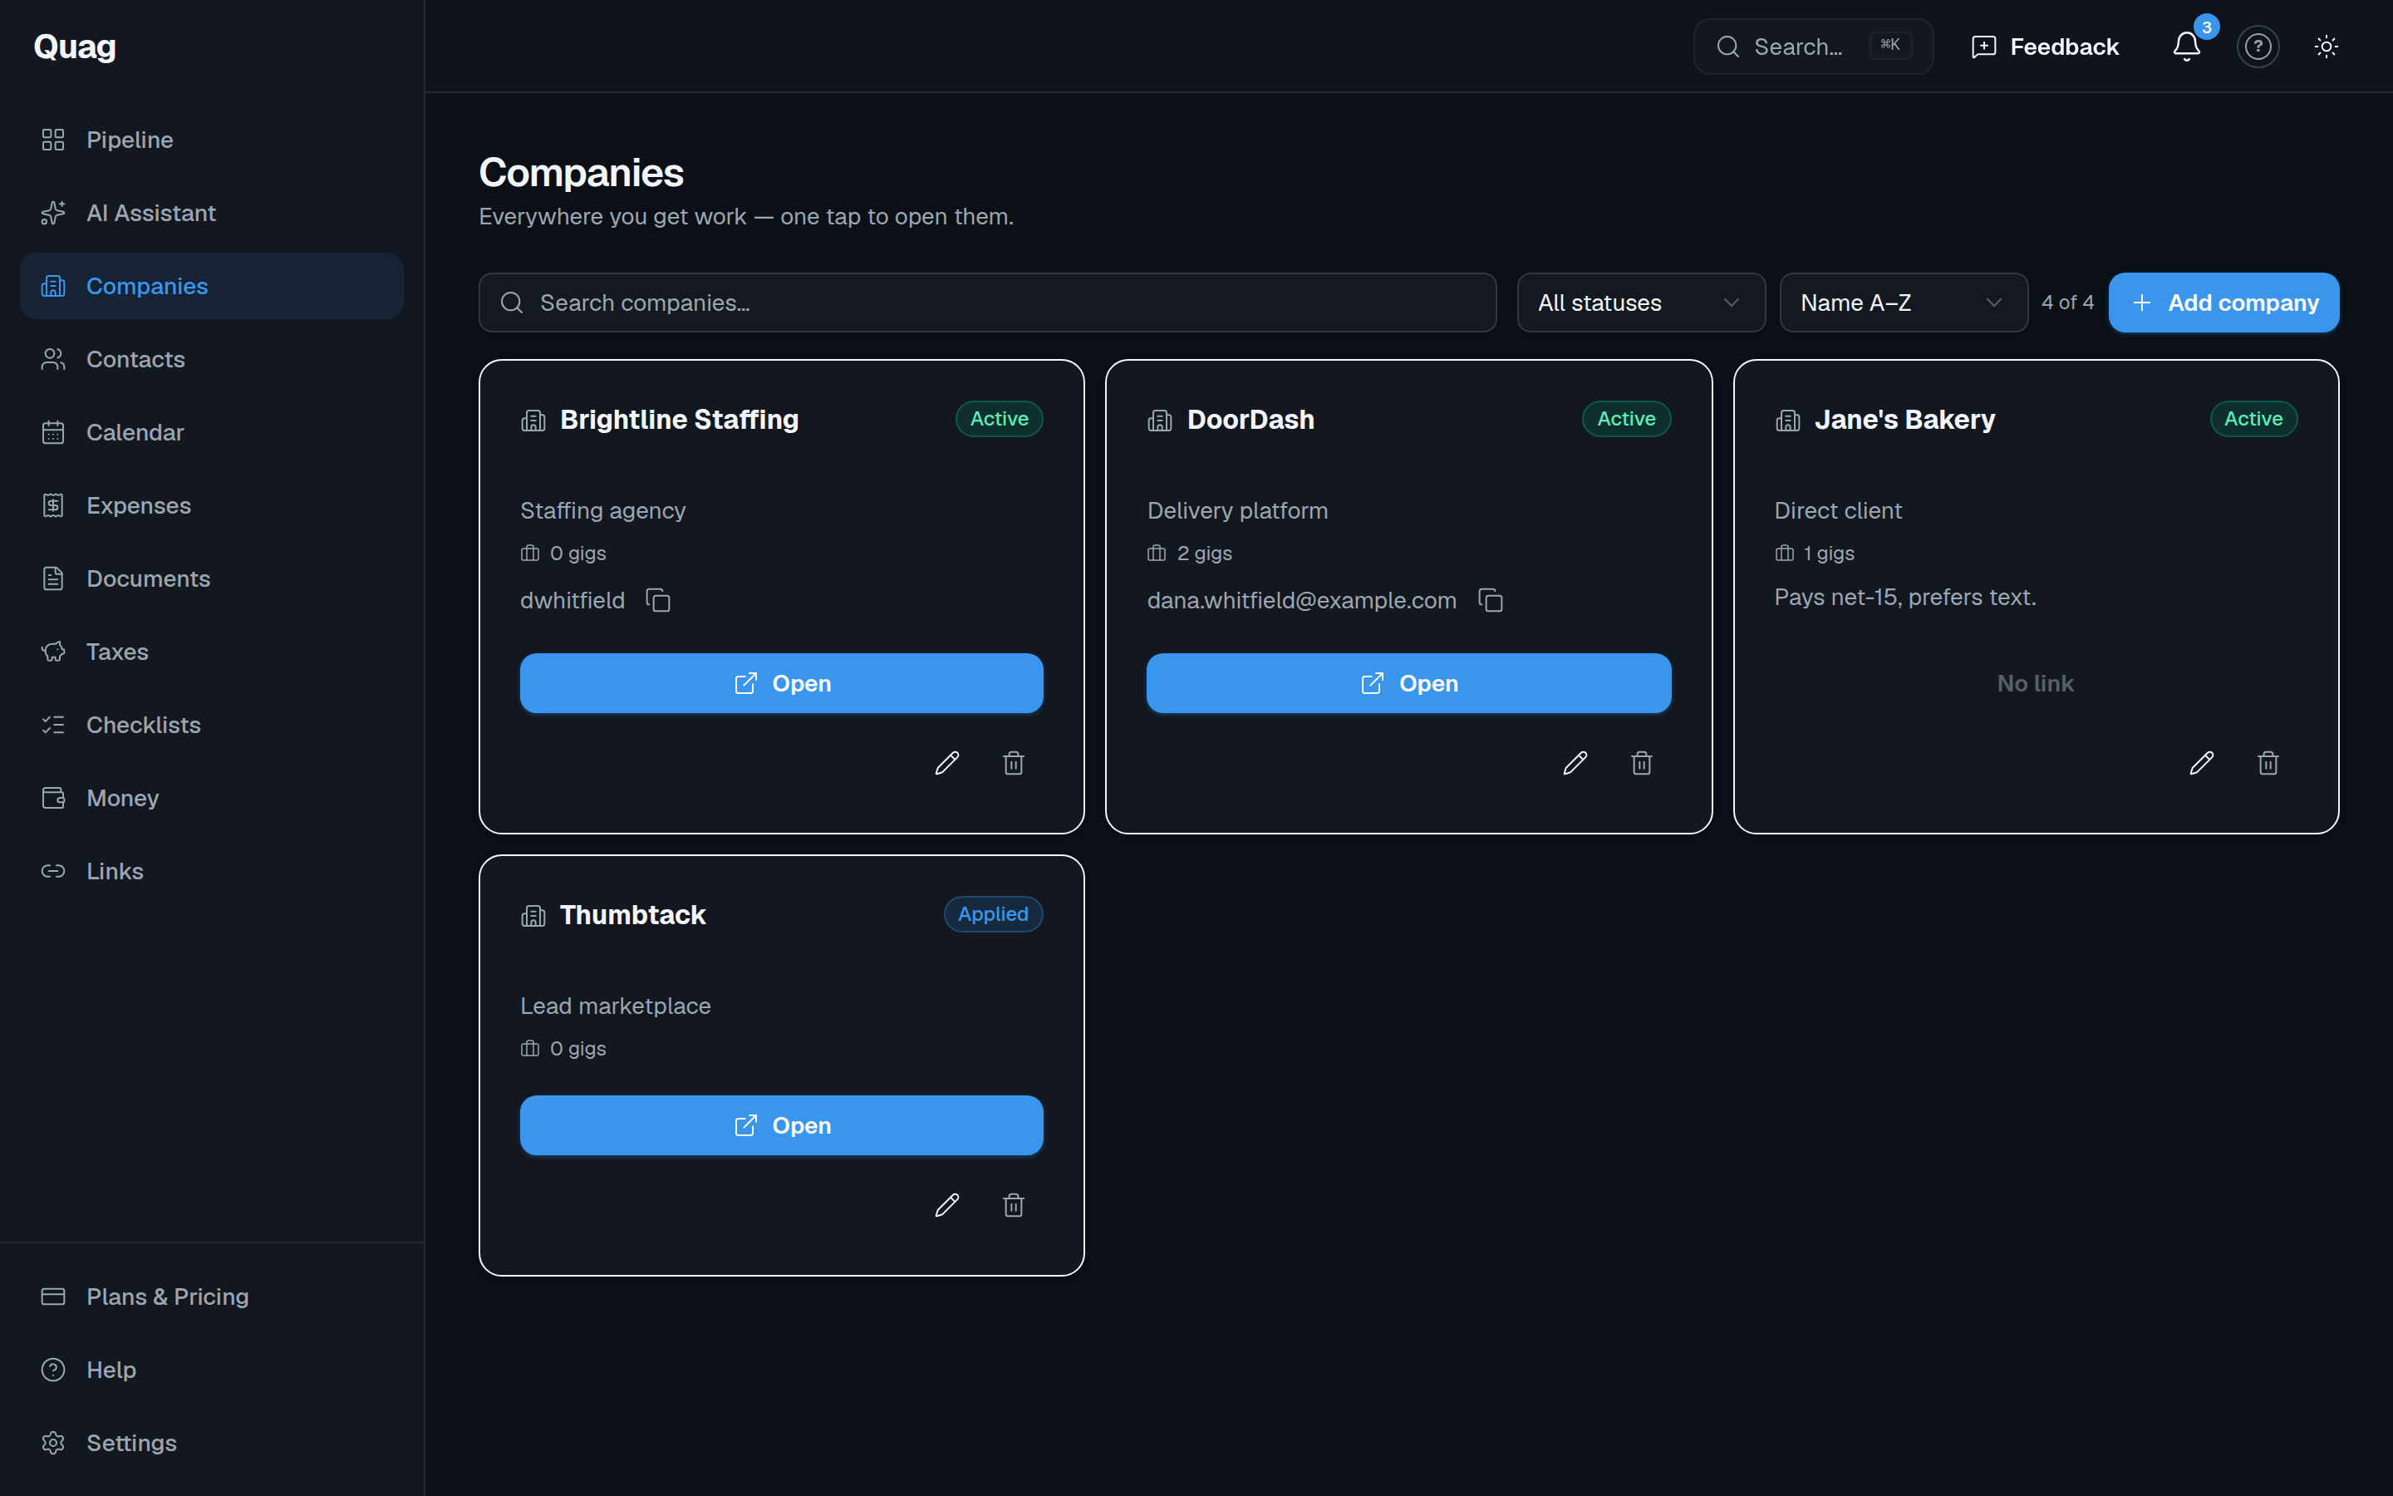
Task: Open the Thumbtack link
Action: pyautogui.click(x=781, y=1126)
